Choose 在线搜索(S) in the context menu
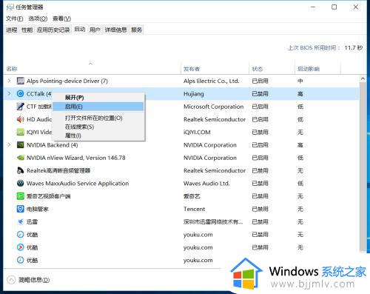 point(98,127)
